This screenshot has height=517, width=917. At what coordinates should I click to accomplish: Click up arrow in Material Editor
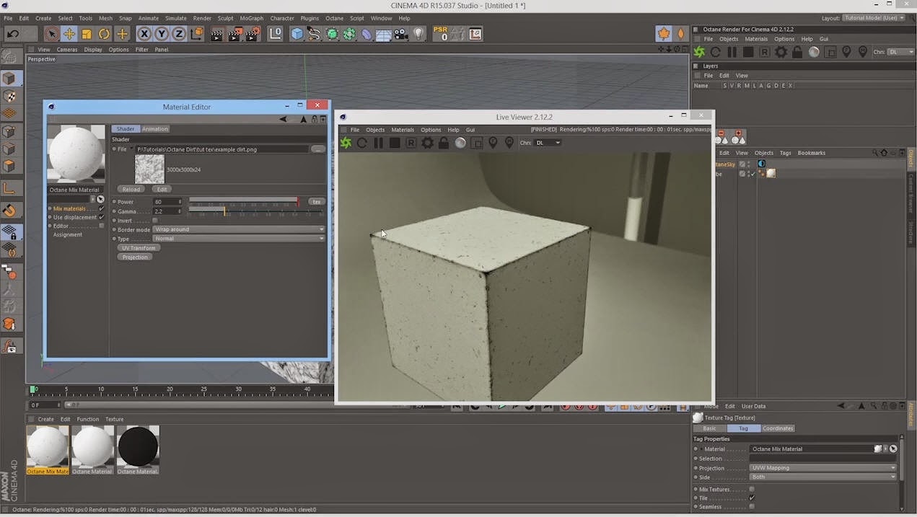tap(304, 120)
